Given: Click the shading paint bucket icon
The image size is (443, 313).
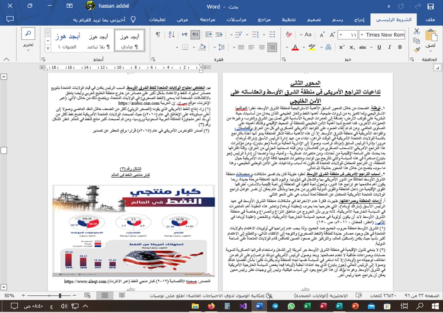Looking at the screenshot, I should [x=202, y=47].
